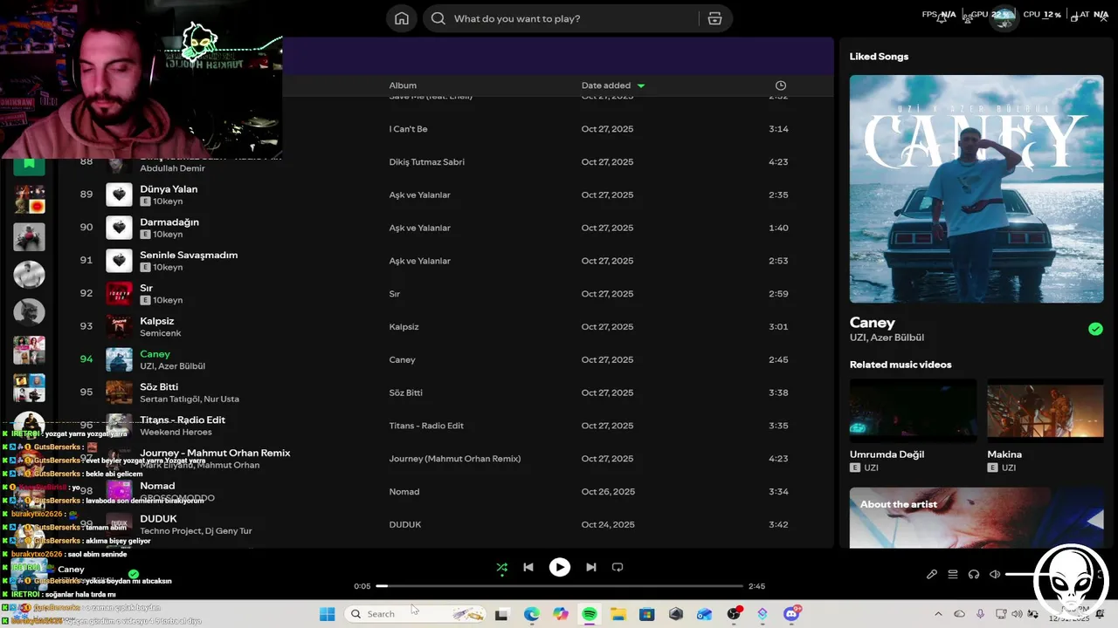This screenshot has width=1118, height=628.
Task: Select the Kalpsiz track title
Action: [157, 321]
